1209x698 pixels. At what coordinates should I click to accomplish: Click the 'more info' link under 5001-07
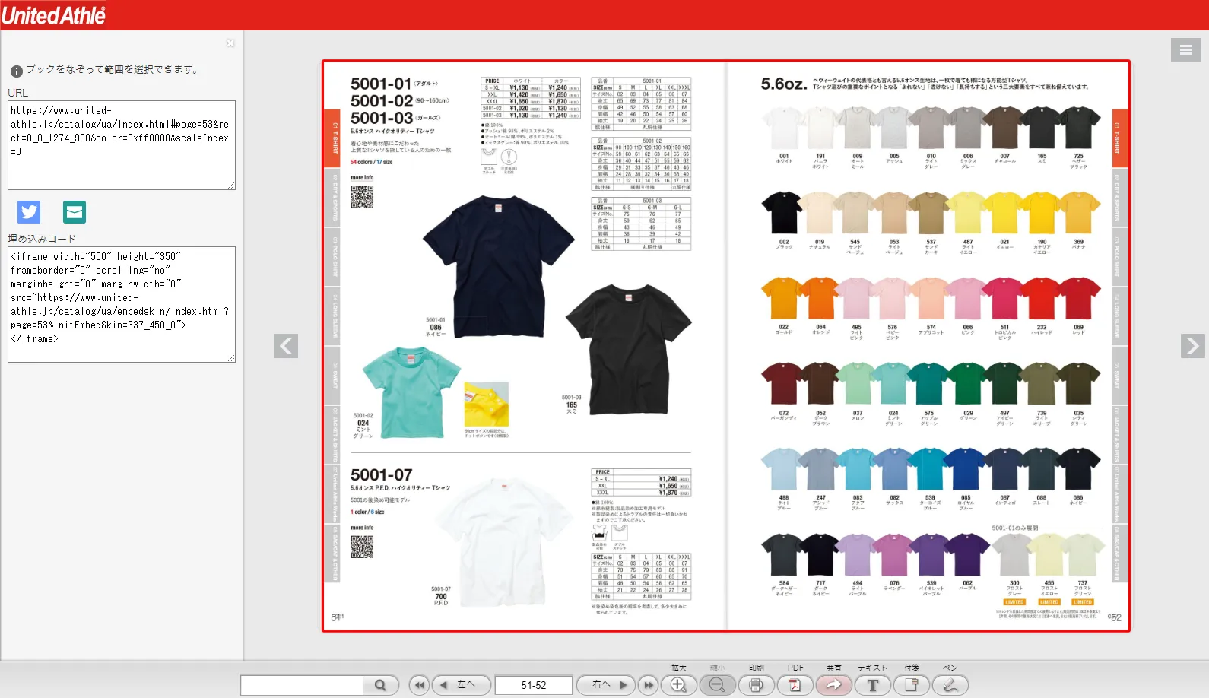pos(362,528)
